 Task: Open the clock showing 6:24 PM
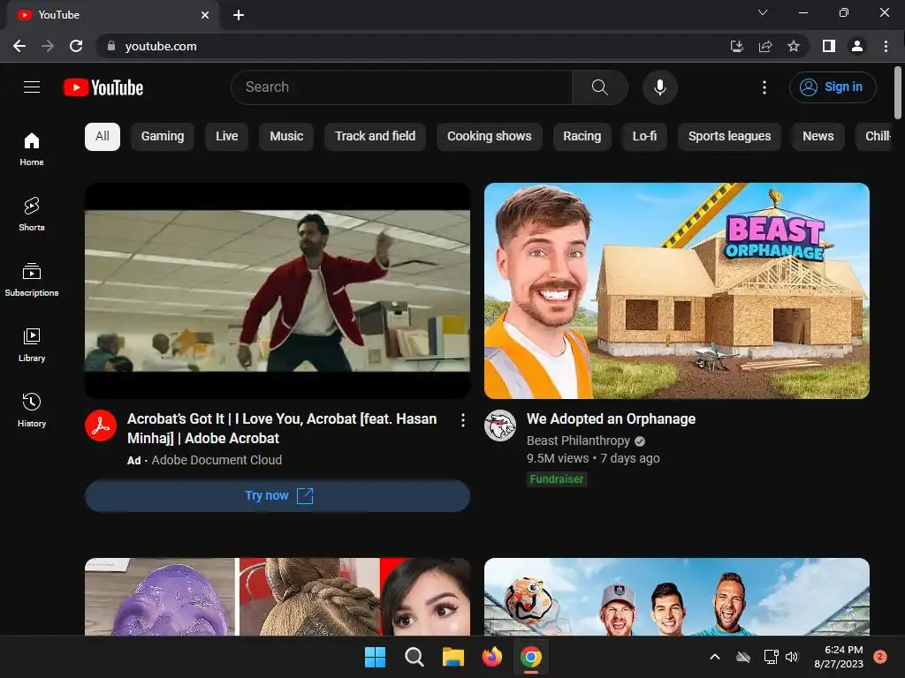[839, 657]
